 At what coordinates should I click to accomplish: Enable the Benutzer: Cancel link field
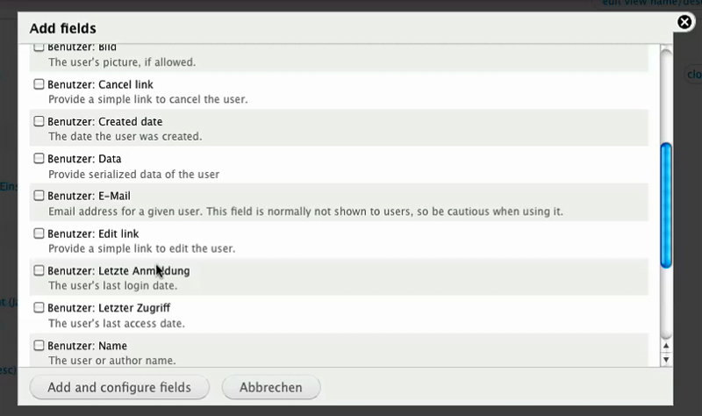pyautogui.click(x=39, y=84)
